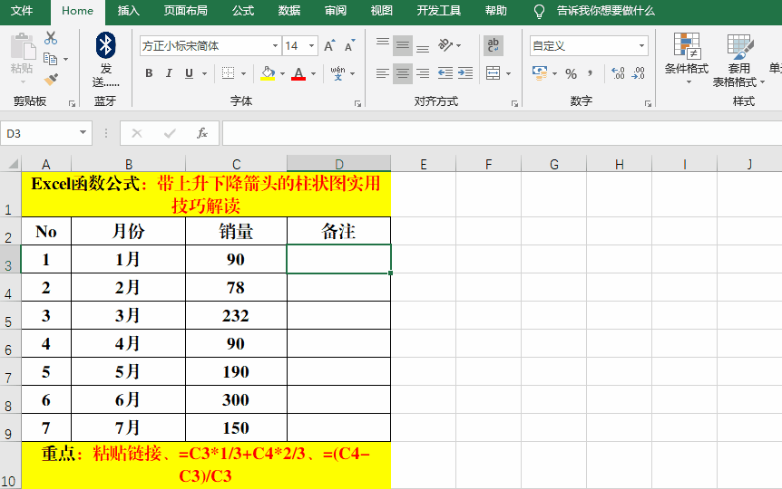The width and height of the screenshot is (782, 489).
Task: Send via Bluetooth icon
Action: 106,46
